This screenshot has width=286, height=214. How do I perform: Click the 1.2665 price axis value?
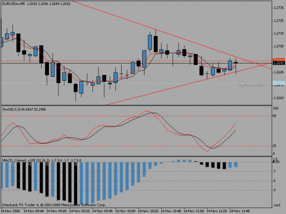(x=279, y=98)
